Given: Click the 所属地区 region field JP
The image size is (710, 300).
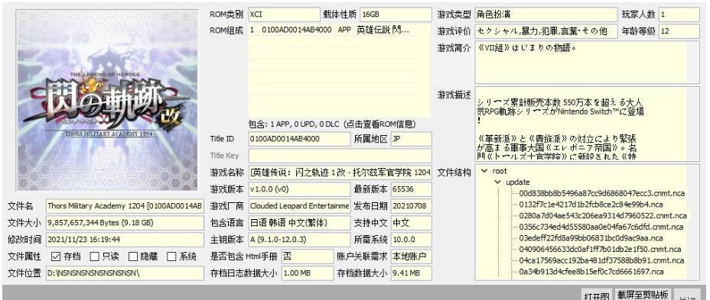Looking at the screenshot, I should pyautogui.click(x=411, y=139).
